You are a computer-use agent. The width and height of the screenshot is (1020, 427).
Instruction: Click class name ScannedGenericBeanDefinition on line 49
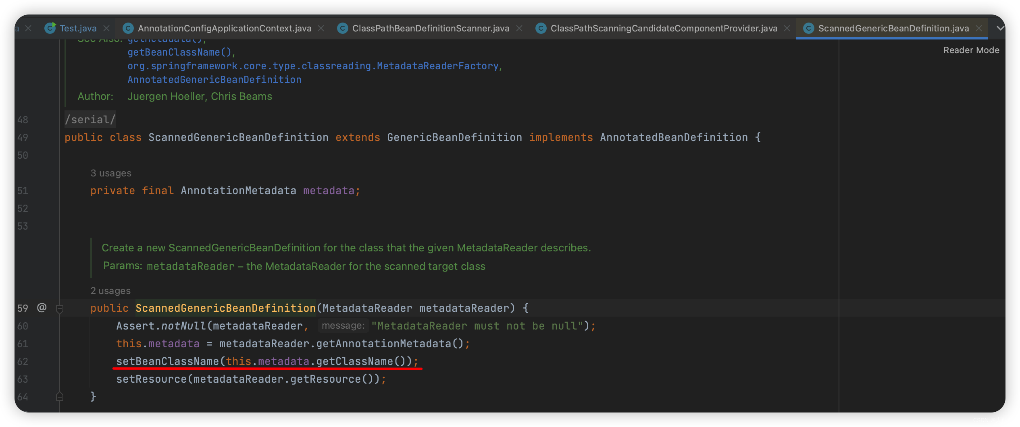point(238,137)
